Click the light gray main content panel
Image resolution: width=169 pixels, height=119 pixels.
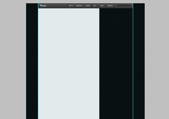pos(69,64)
